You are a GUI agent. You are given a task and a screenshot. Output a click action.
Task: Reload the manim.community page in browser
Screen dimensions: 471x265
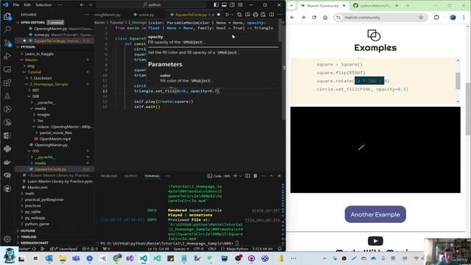click(314, 18)
